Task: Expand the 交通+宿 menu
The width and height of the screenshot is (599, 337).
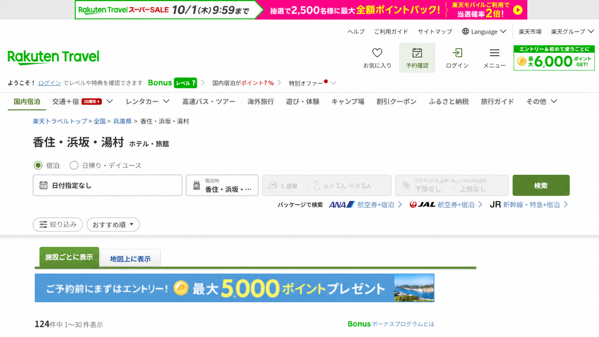Action: tap(110, 101)
